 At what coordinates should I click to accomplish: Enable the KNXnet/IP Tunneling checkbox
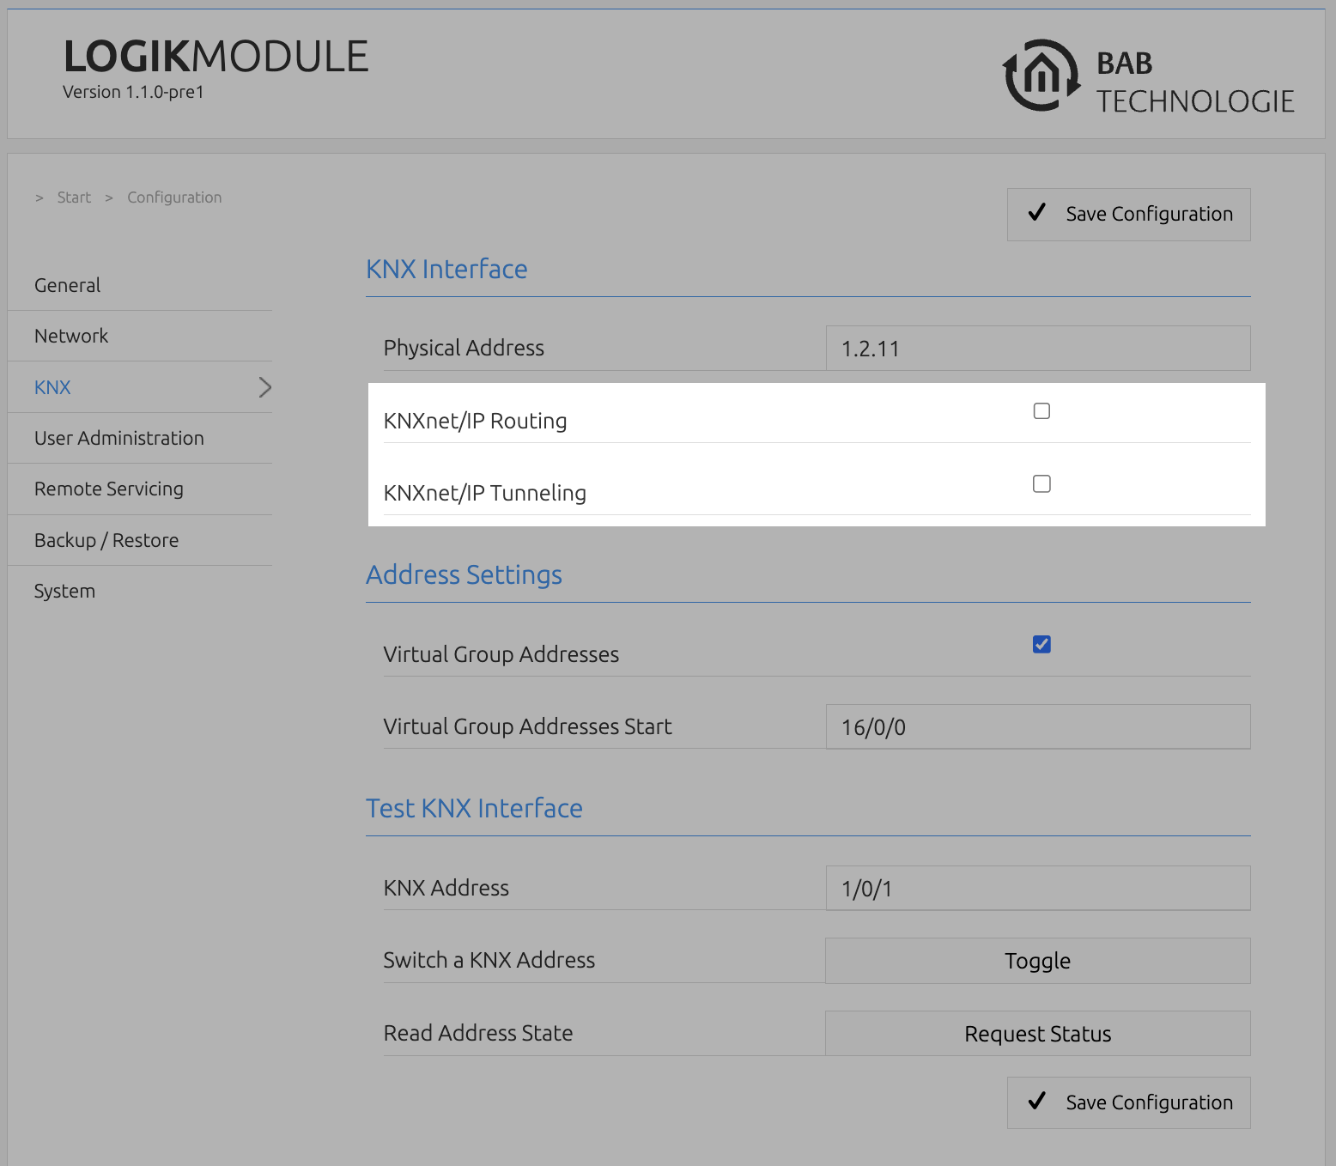click(1041, 484)
